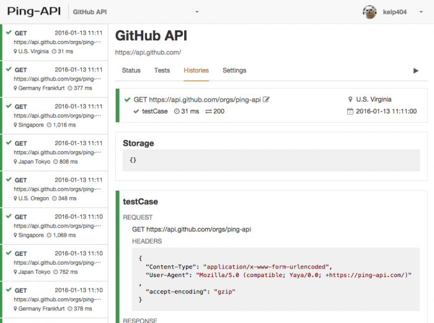Click green checkmark beside GET request header
The image size is (434, 323).
click(127, 100)
